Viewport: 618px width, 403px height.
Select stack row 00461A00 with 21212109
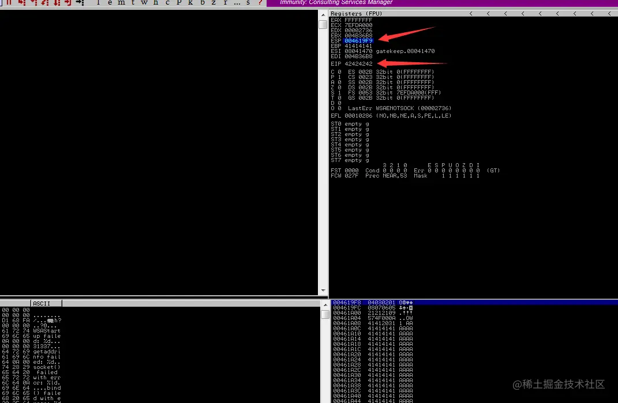[474, 312]
